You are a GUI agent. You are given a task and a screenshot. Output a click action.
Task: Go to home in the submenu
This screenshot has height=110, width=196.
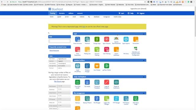coord(52,17)
